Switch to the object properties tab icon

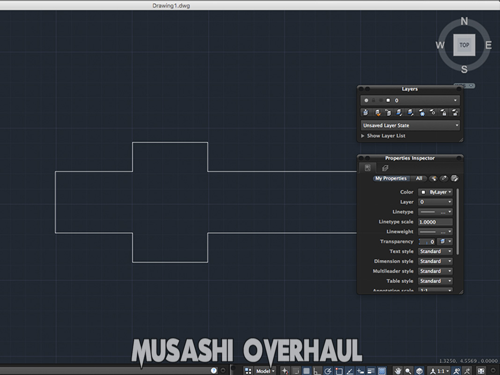(368, 168)
